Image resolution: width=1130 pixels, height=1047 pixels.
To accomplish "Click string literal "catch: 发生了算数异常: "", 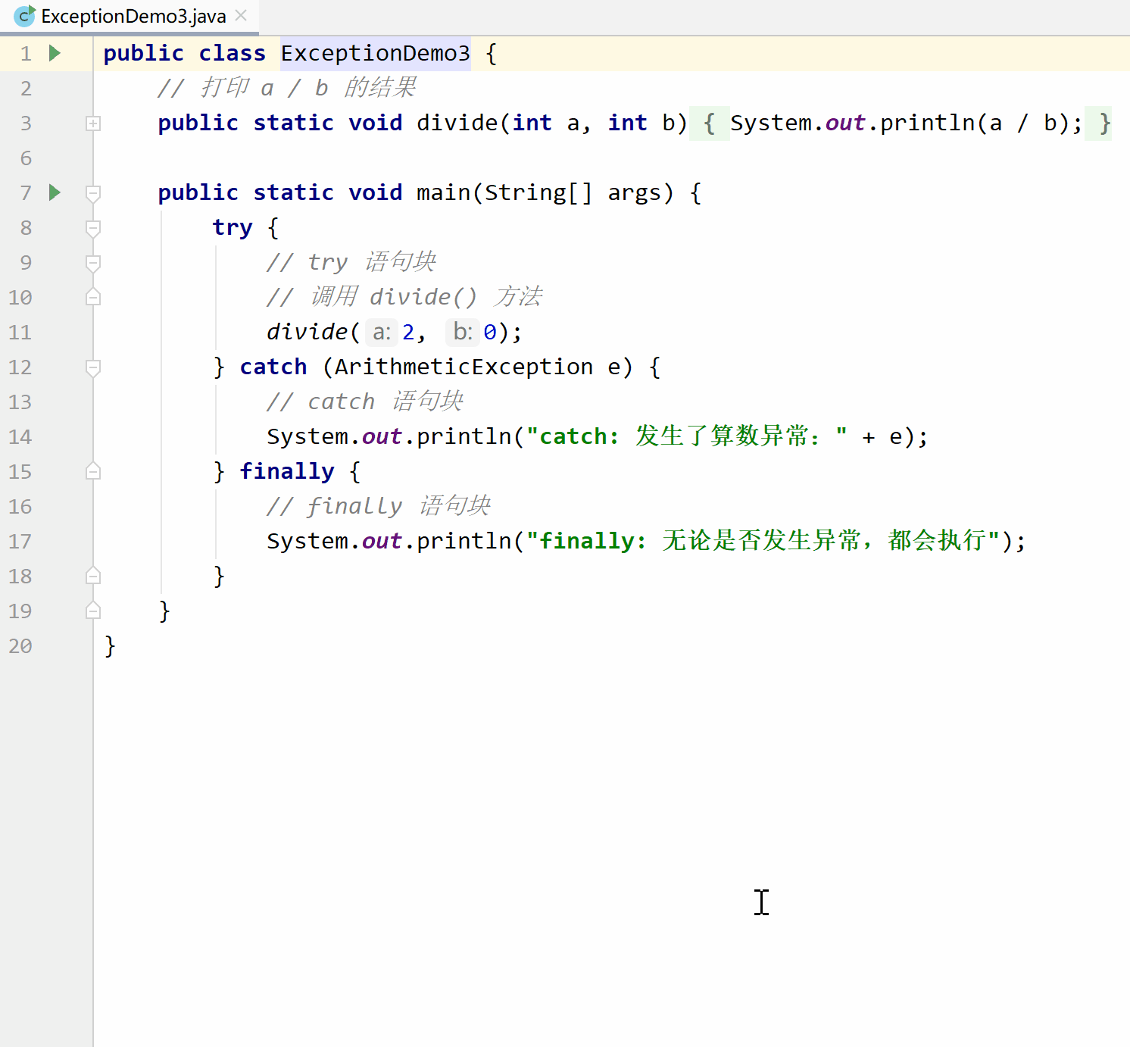I will point(686,436).
